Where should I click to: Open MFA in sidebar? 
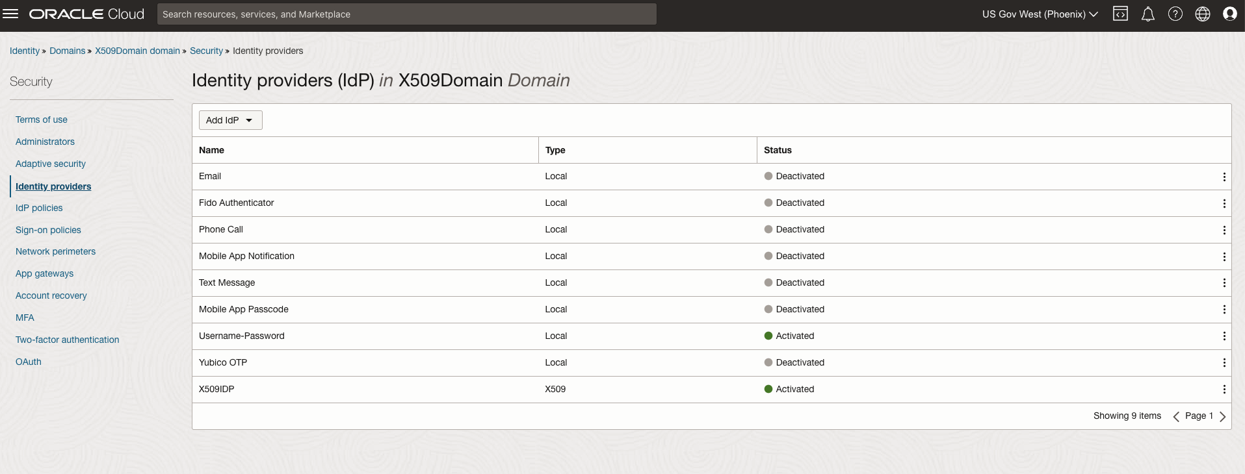25,318
